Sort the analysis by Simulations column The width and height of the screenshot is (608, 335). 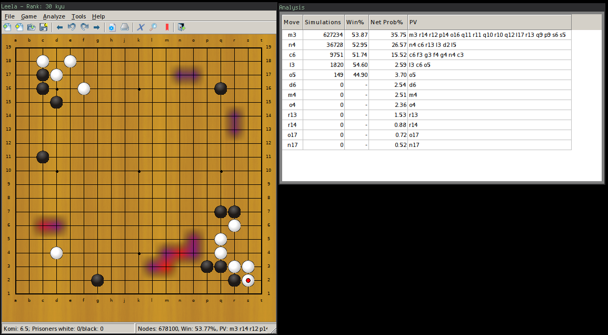pyautogui.click(x=323, y=22)
